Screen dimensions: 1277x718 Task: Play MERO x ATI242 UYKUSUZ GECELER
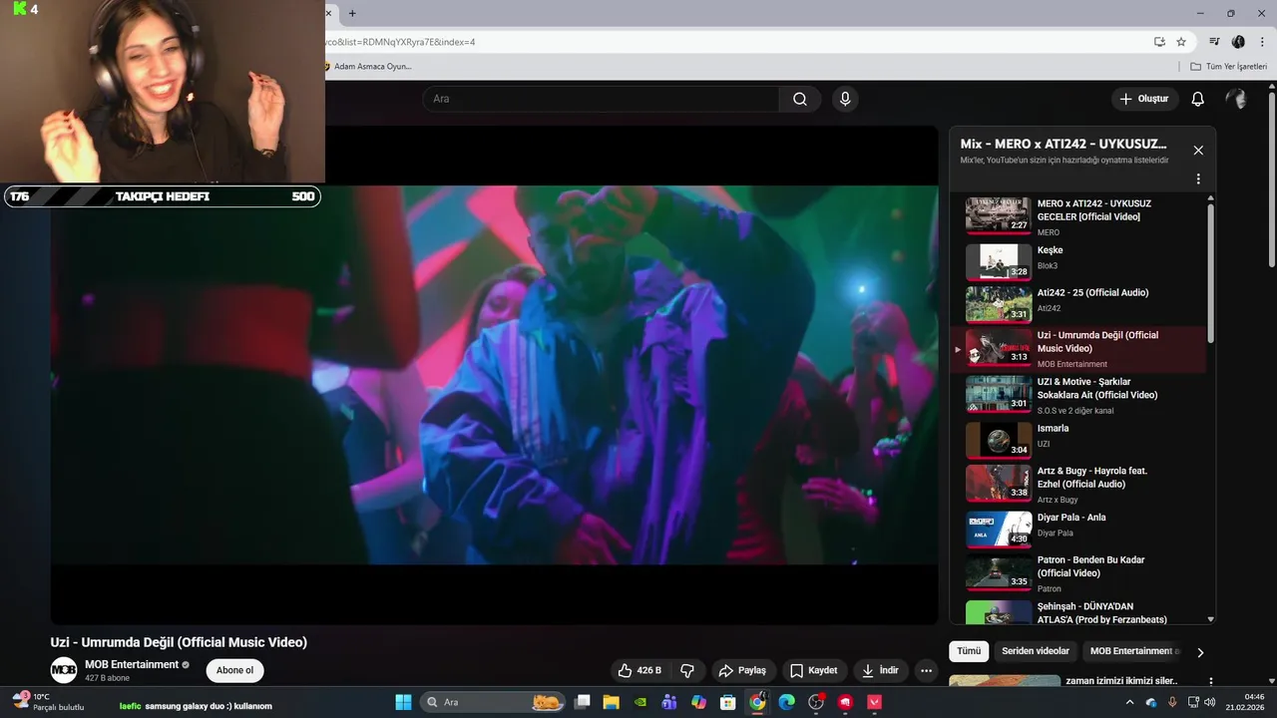[x=1077, y=217]
